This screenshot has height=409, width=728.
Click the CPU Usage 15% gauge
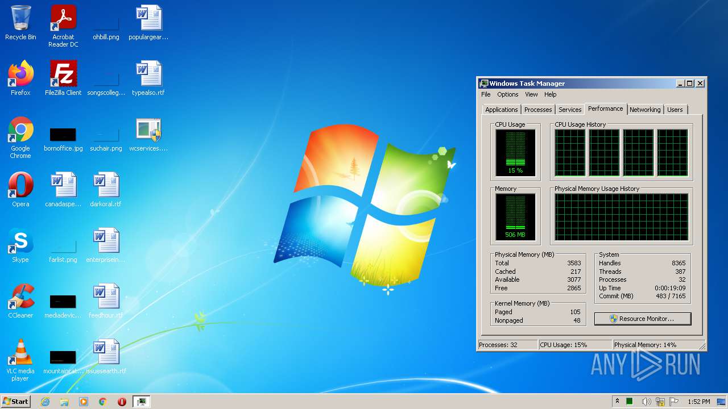[x=515, y=152]
